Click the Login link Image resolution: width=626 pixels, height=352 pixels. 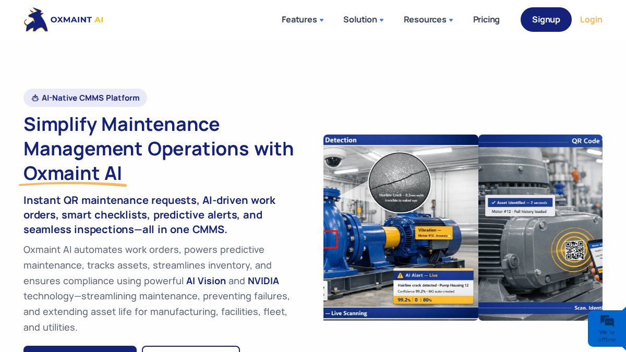(591, 20)
